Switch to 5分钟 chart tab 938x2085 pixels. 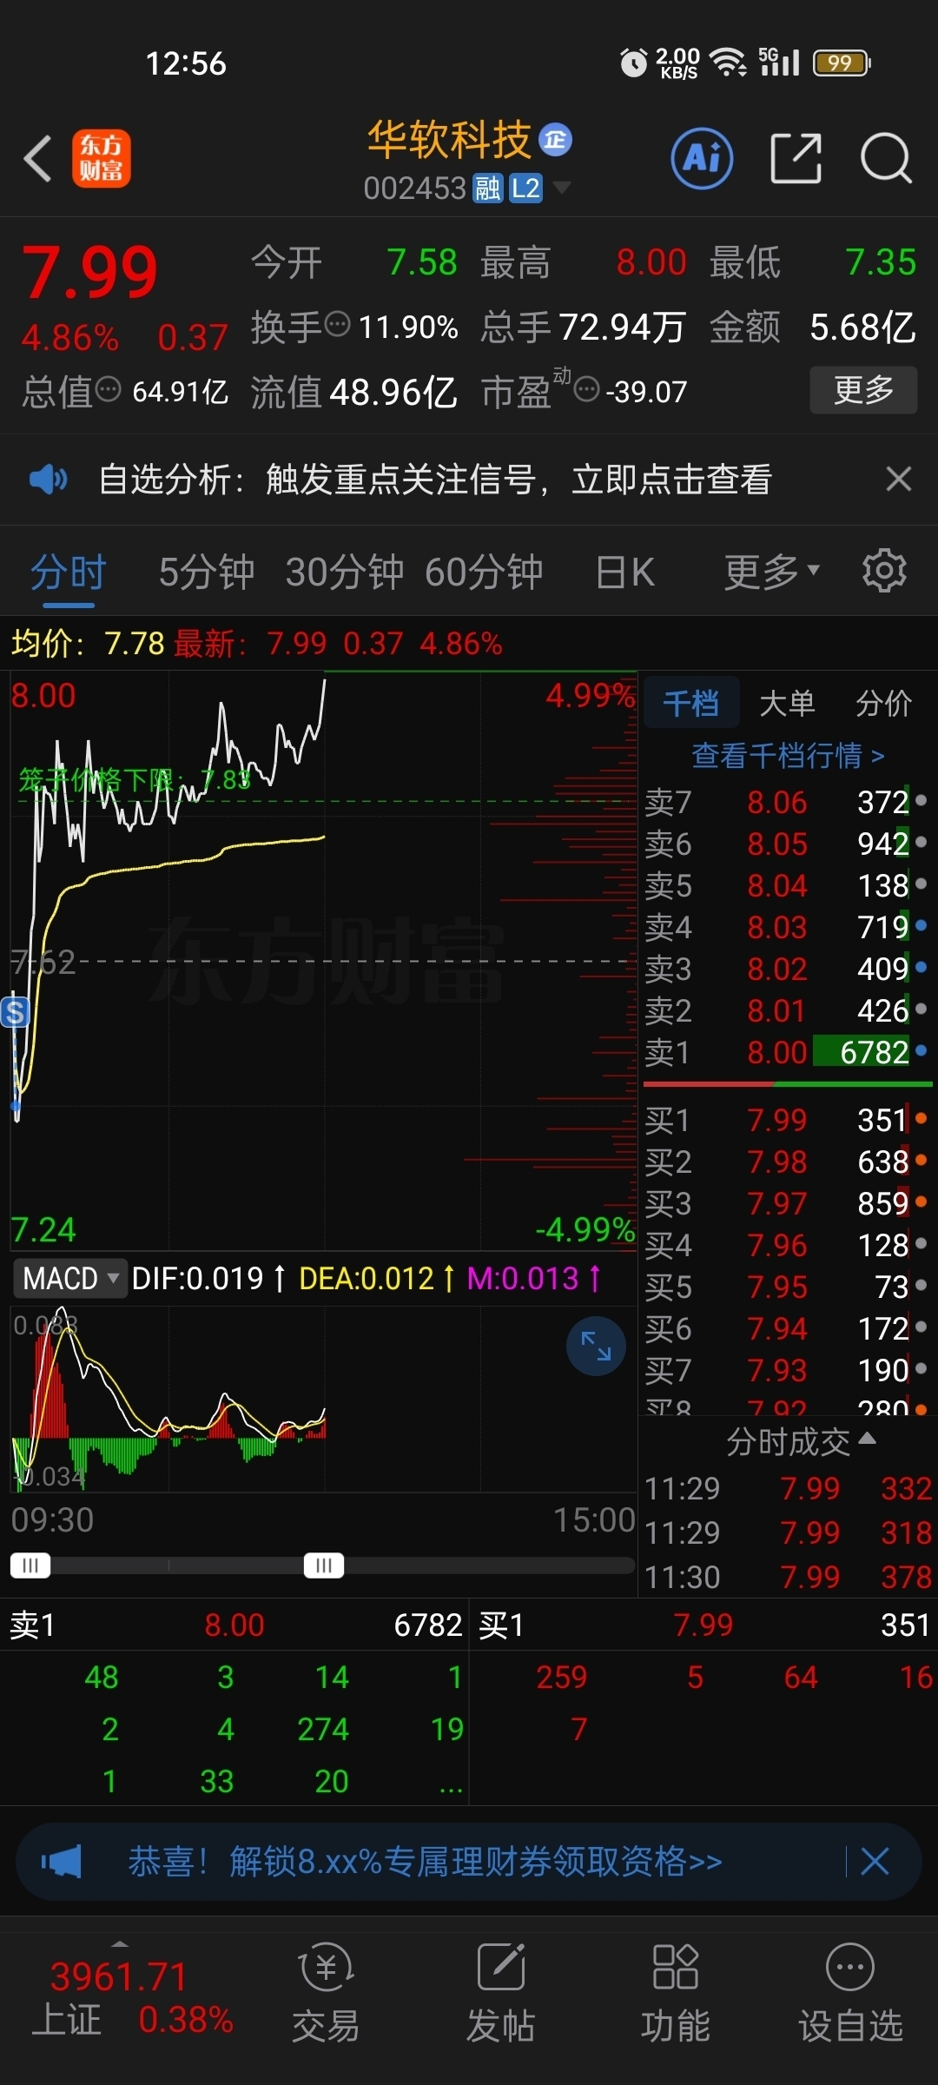click(207, 573)
